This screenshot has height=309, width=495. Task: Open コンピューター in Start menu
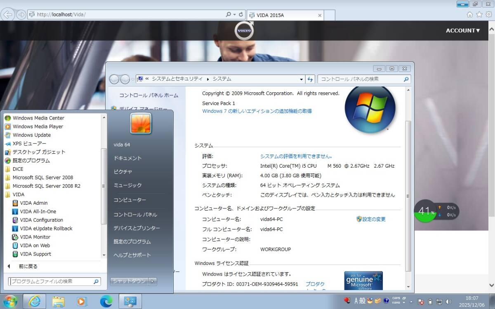130,200
